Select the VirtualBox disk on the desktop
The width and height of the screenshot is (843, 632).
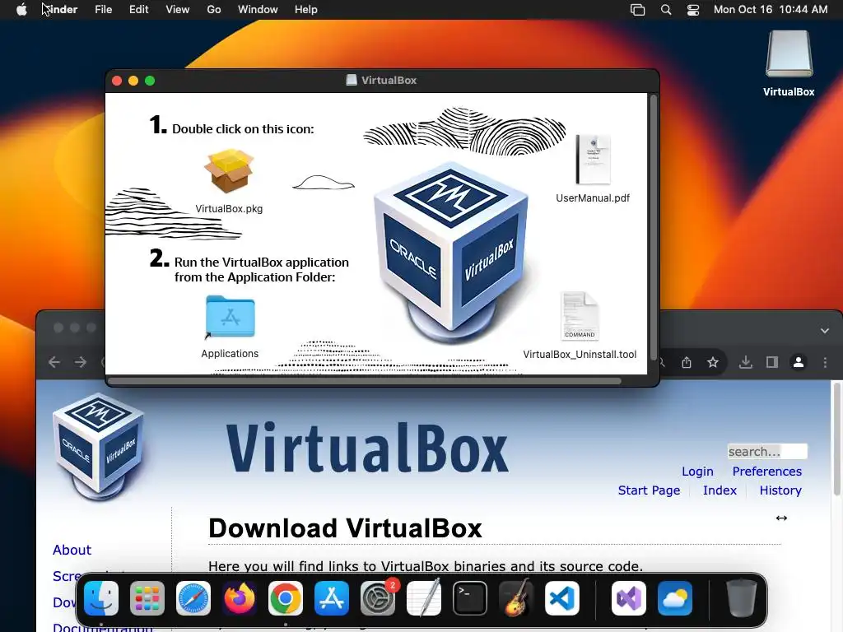789,54
